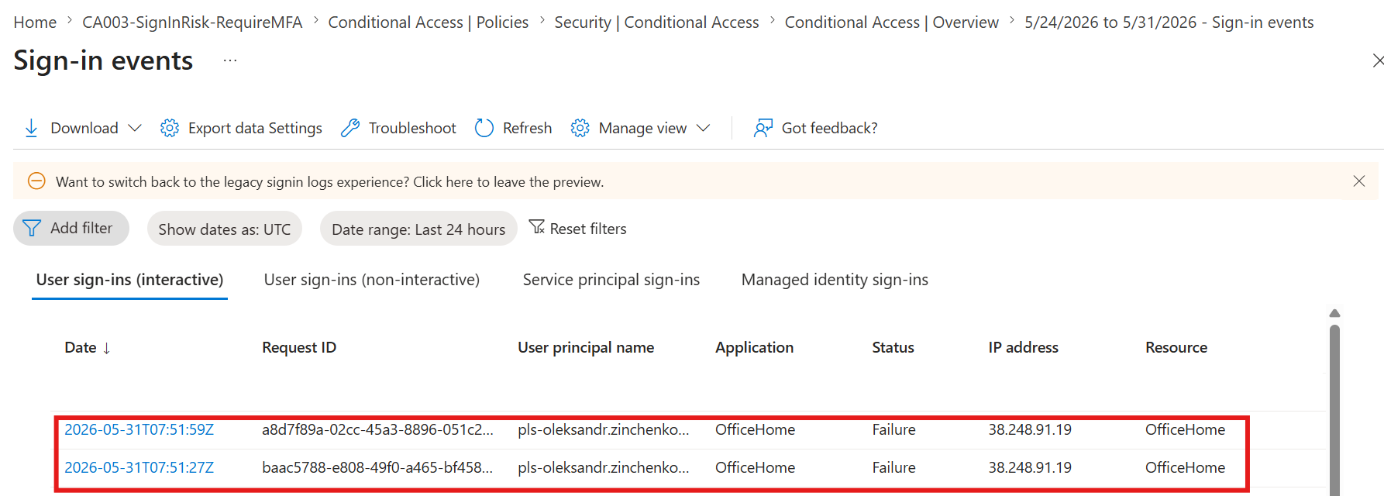The height and width of the screenshot is (496, 1384).
Task: Expand the Download dropdown chevron
Action: [135, 128]
